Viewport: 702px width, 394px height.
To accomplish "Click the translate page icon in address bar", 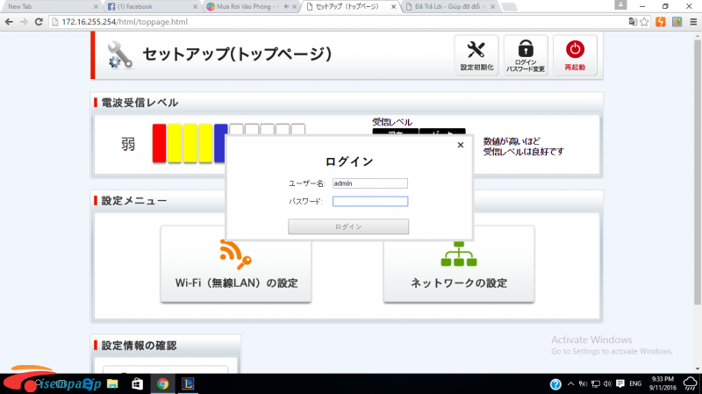I will click(632, 21).
